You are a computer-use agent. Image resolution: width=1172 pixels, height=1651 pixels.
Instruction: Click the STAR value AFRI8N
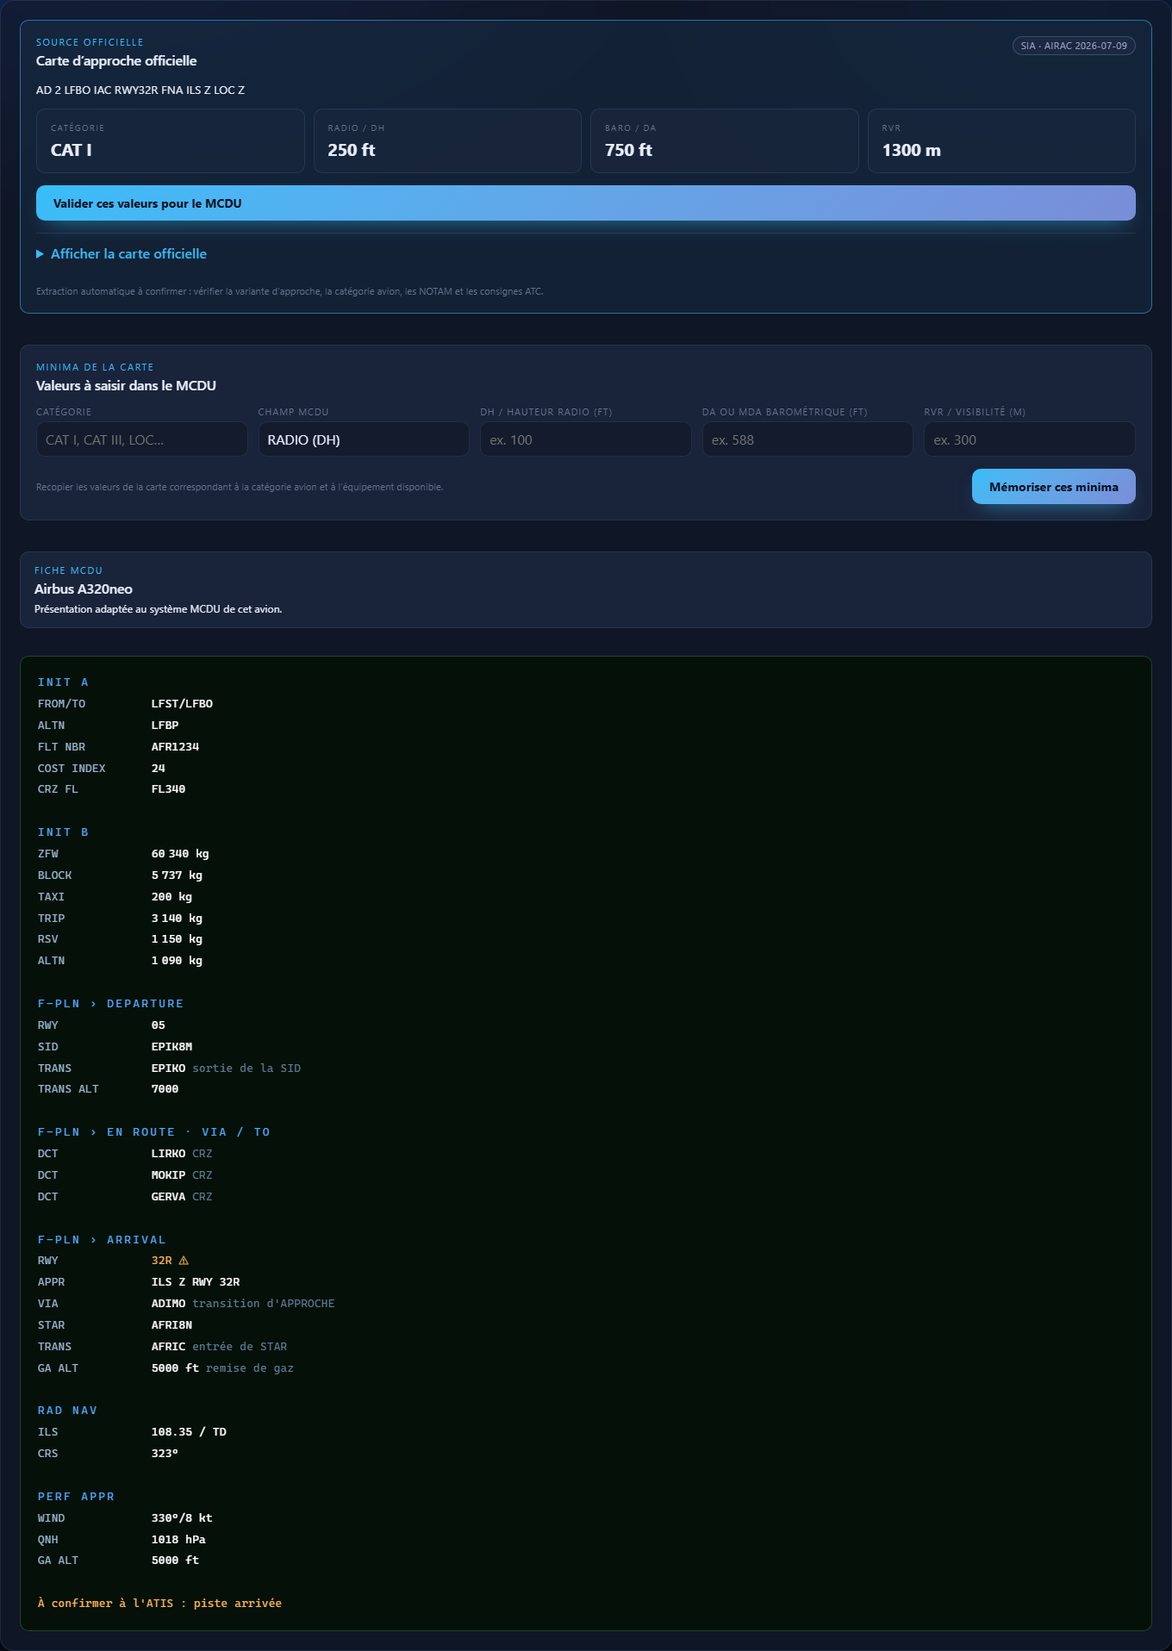pos(171,1325)
